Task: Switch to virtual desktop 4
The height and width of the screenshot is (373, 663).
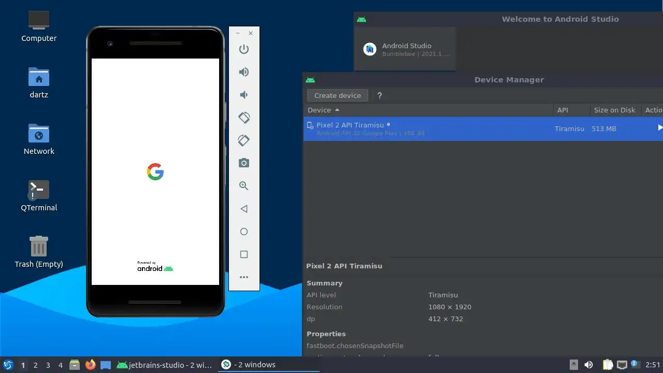Action: [x=61, y=365]
